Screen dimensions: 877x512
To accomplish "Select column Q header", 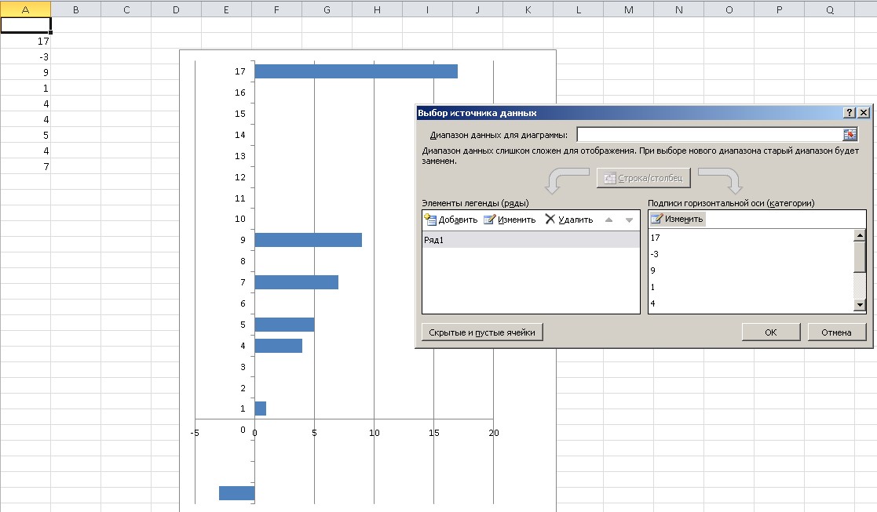I will point(829,9).
